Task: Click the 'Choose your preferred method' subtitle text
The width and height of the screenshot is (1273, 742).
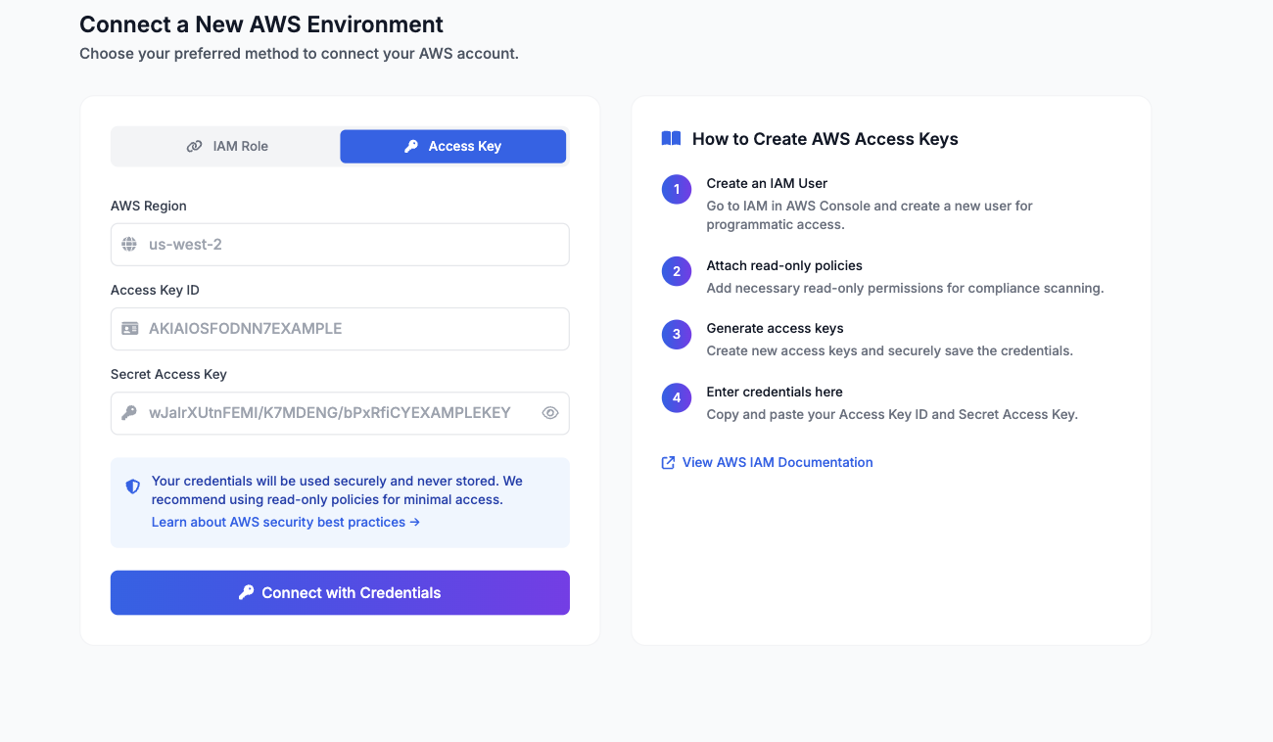Action: click(x=299, y=54)
